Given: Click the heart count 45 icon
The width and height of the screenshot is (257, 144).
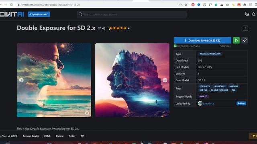Looking at the screenshot, I should click(x=100, y=28).
